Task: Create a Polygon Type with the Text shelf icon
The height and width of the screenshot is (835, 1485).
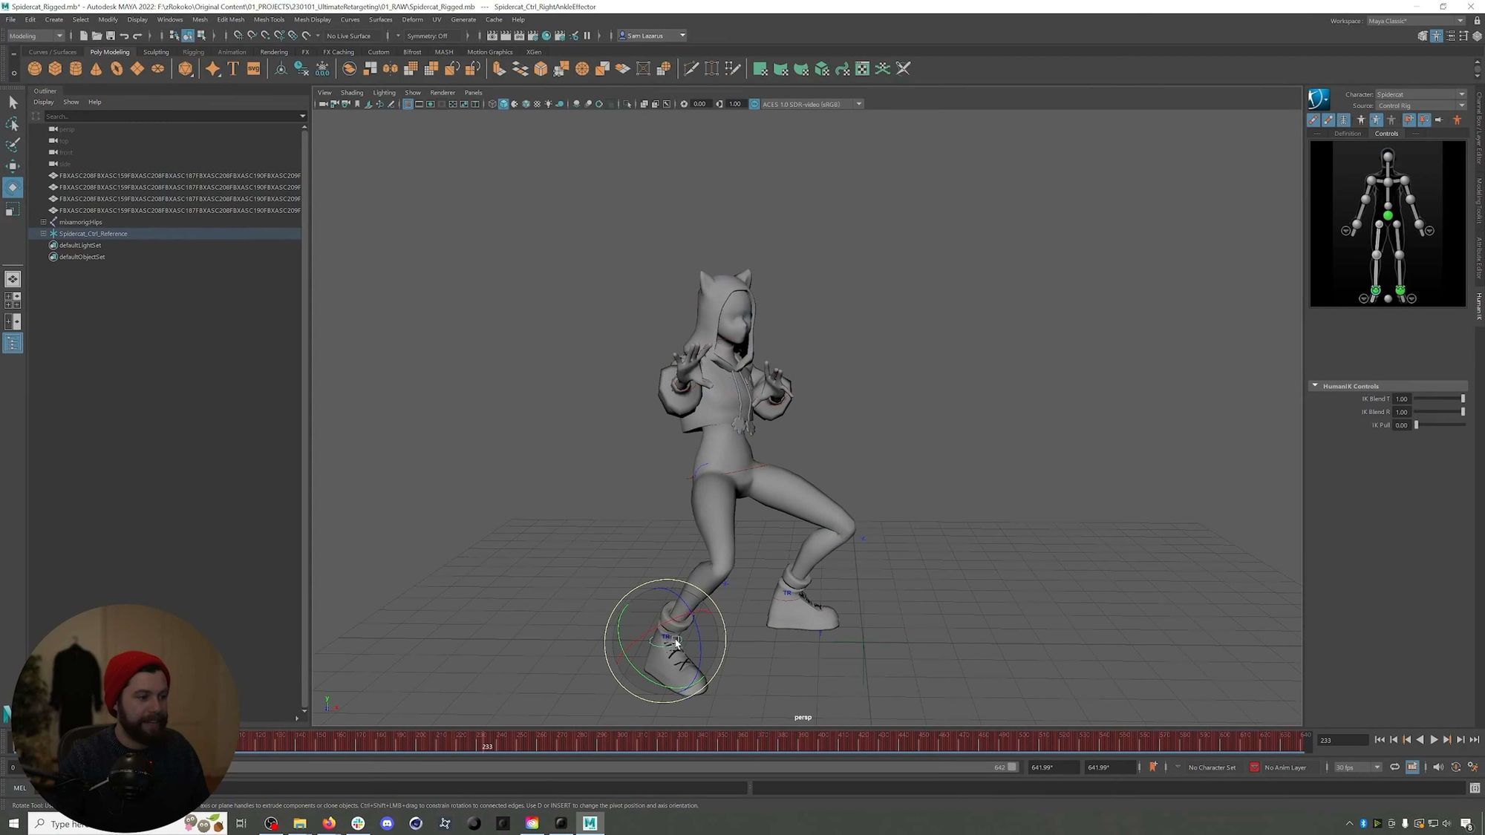Action: coord(232,68)
